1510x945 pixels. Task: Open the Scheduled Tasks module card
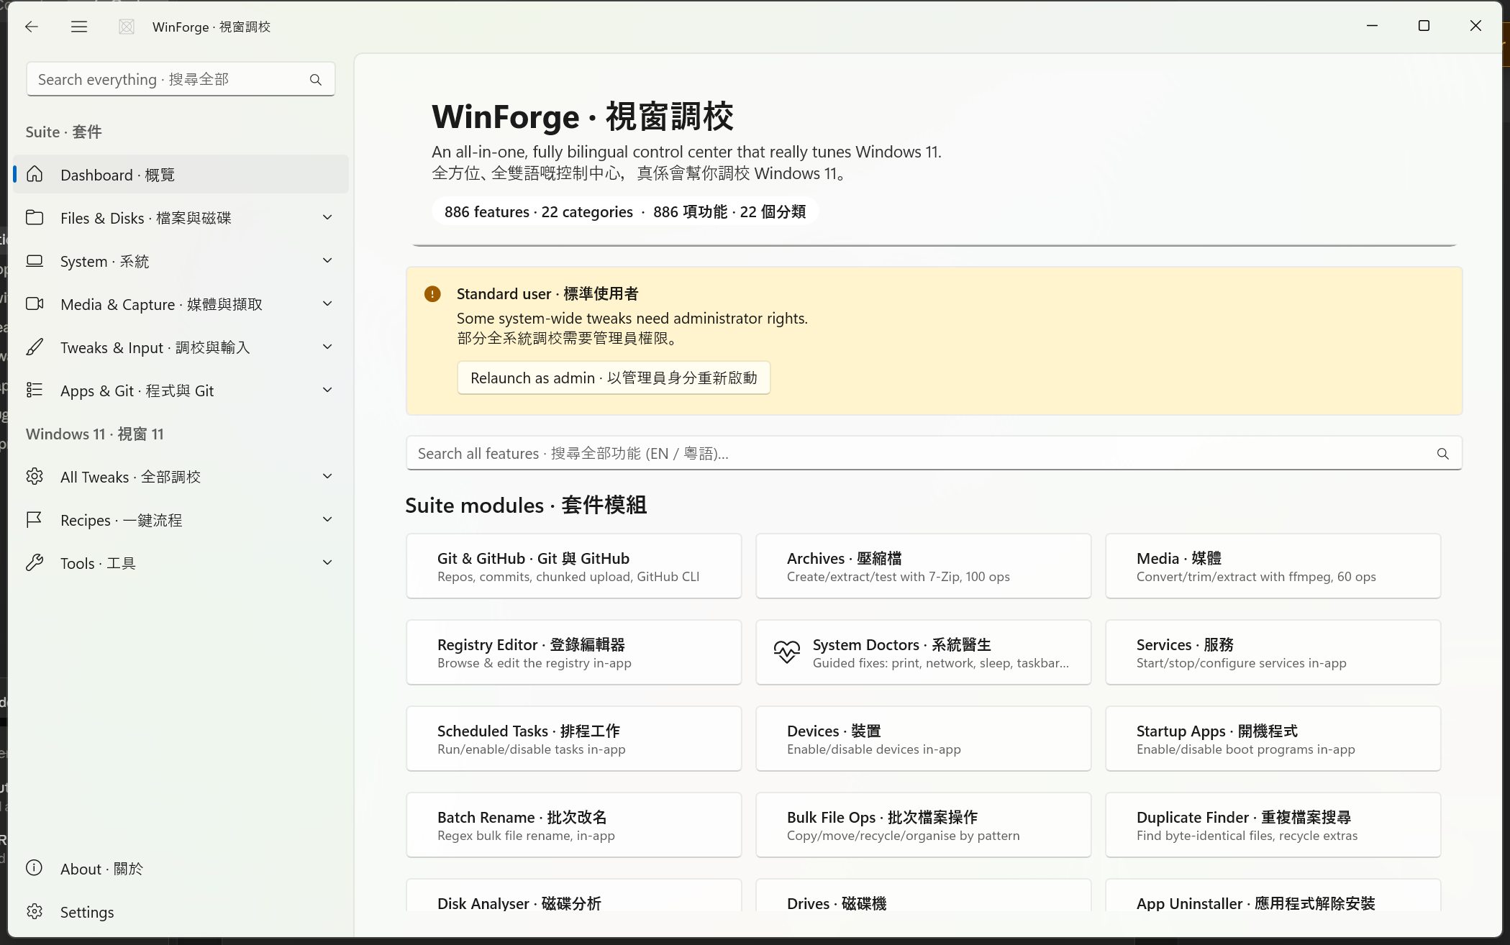coord(574,739)
